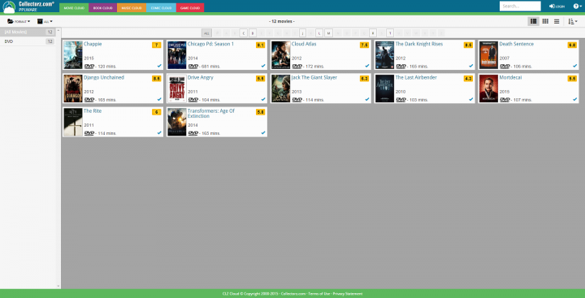
Task: Open the Book Cloud tab
Action: tap(102, 7)
